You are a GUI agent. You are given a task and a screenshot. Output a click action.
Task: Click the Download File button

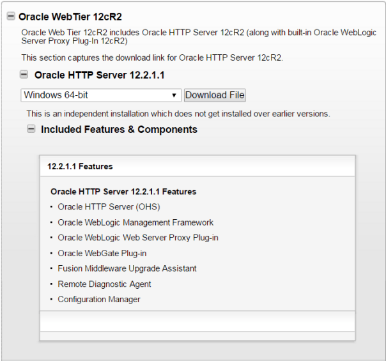click(215, 95)
